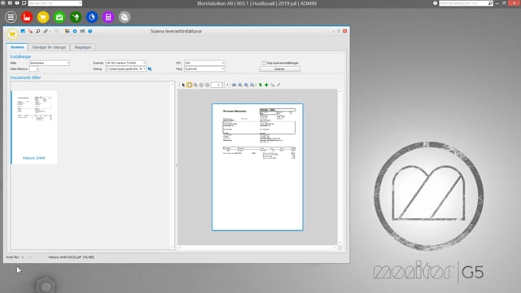This screenshot has width=521, height=293.
Task: Click the blue Help question mark icon
Action: click(x=90, y=31)
